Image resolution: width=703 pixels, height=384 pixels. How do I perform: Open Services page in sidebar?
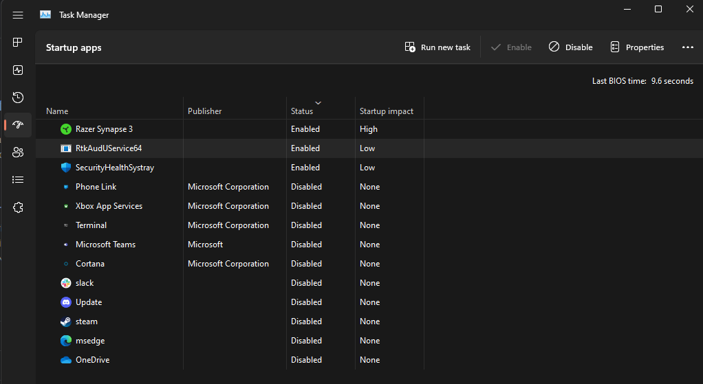pyautogui.click(x=18, y=207)
